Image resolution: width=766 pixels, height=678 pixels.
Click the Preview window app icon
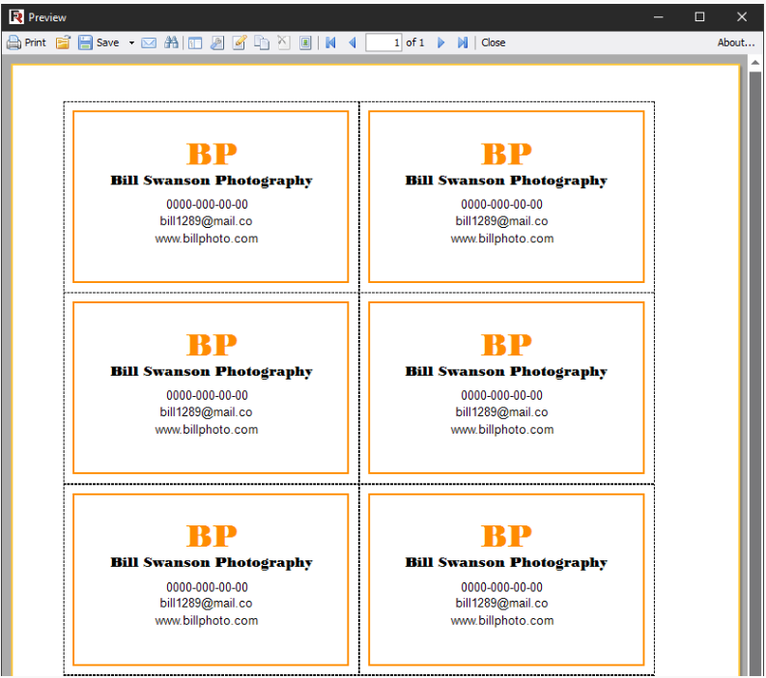[x=16, y=17]
